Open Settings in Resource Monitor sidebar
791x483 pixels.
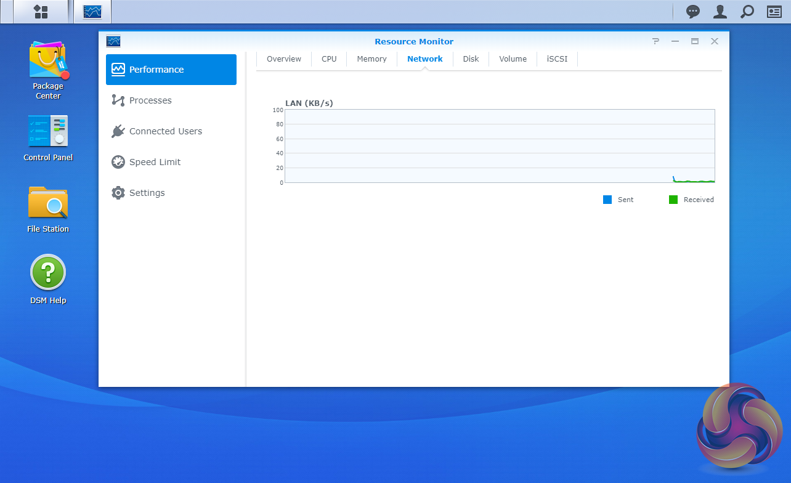147,193
